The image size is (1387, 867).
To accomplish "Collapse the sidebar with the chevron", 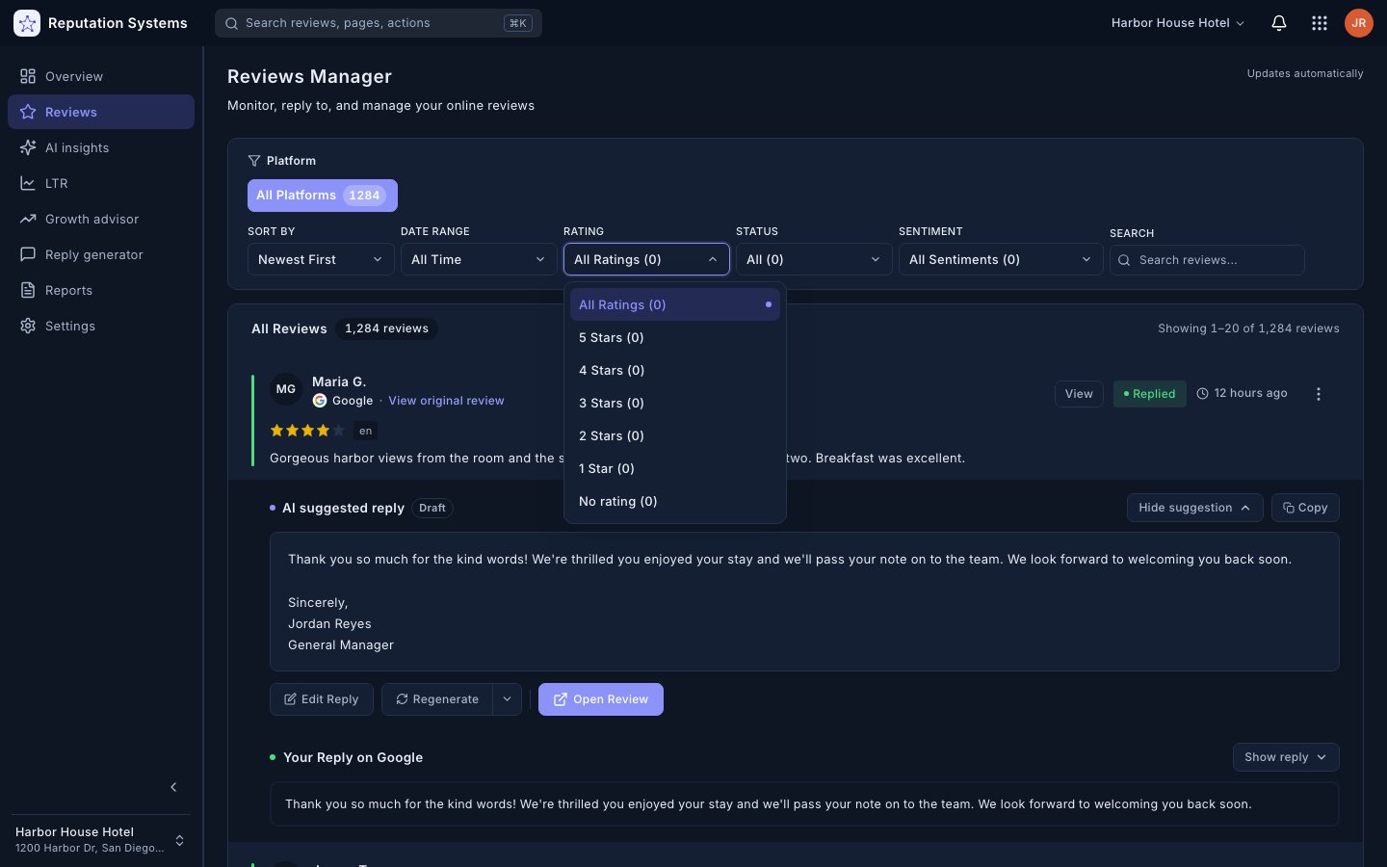I will click(x=173, y=787).
